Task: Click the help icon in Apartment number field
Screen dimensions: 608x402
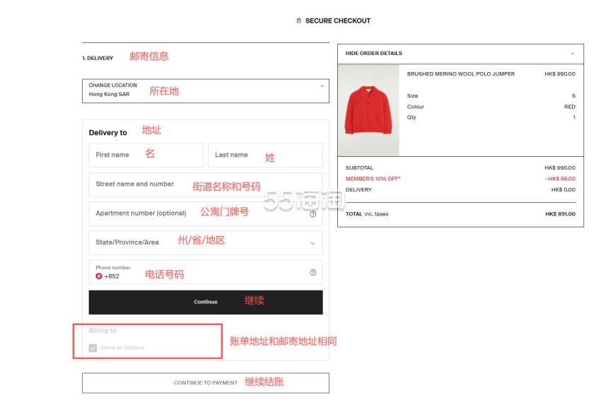Action: coord(313,214)
